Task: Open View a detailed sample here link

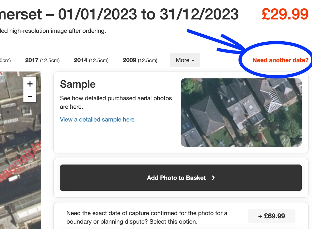Action: tap(97, 120)
